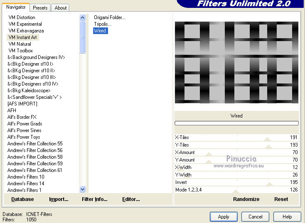Screen dimensions: 305x223
Task: Choose the Wired filter
Action: coord(101,31)
